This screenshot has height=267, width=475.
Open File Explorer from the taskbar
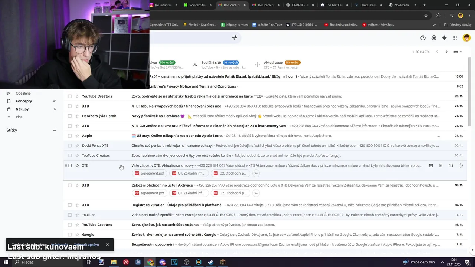(x=114, y=262)
